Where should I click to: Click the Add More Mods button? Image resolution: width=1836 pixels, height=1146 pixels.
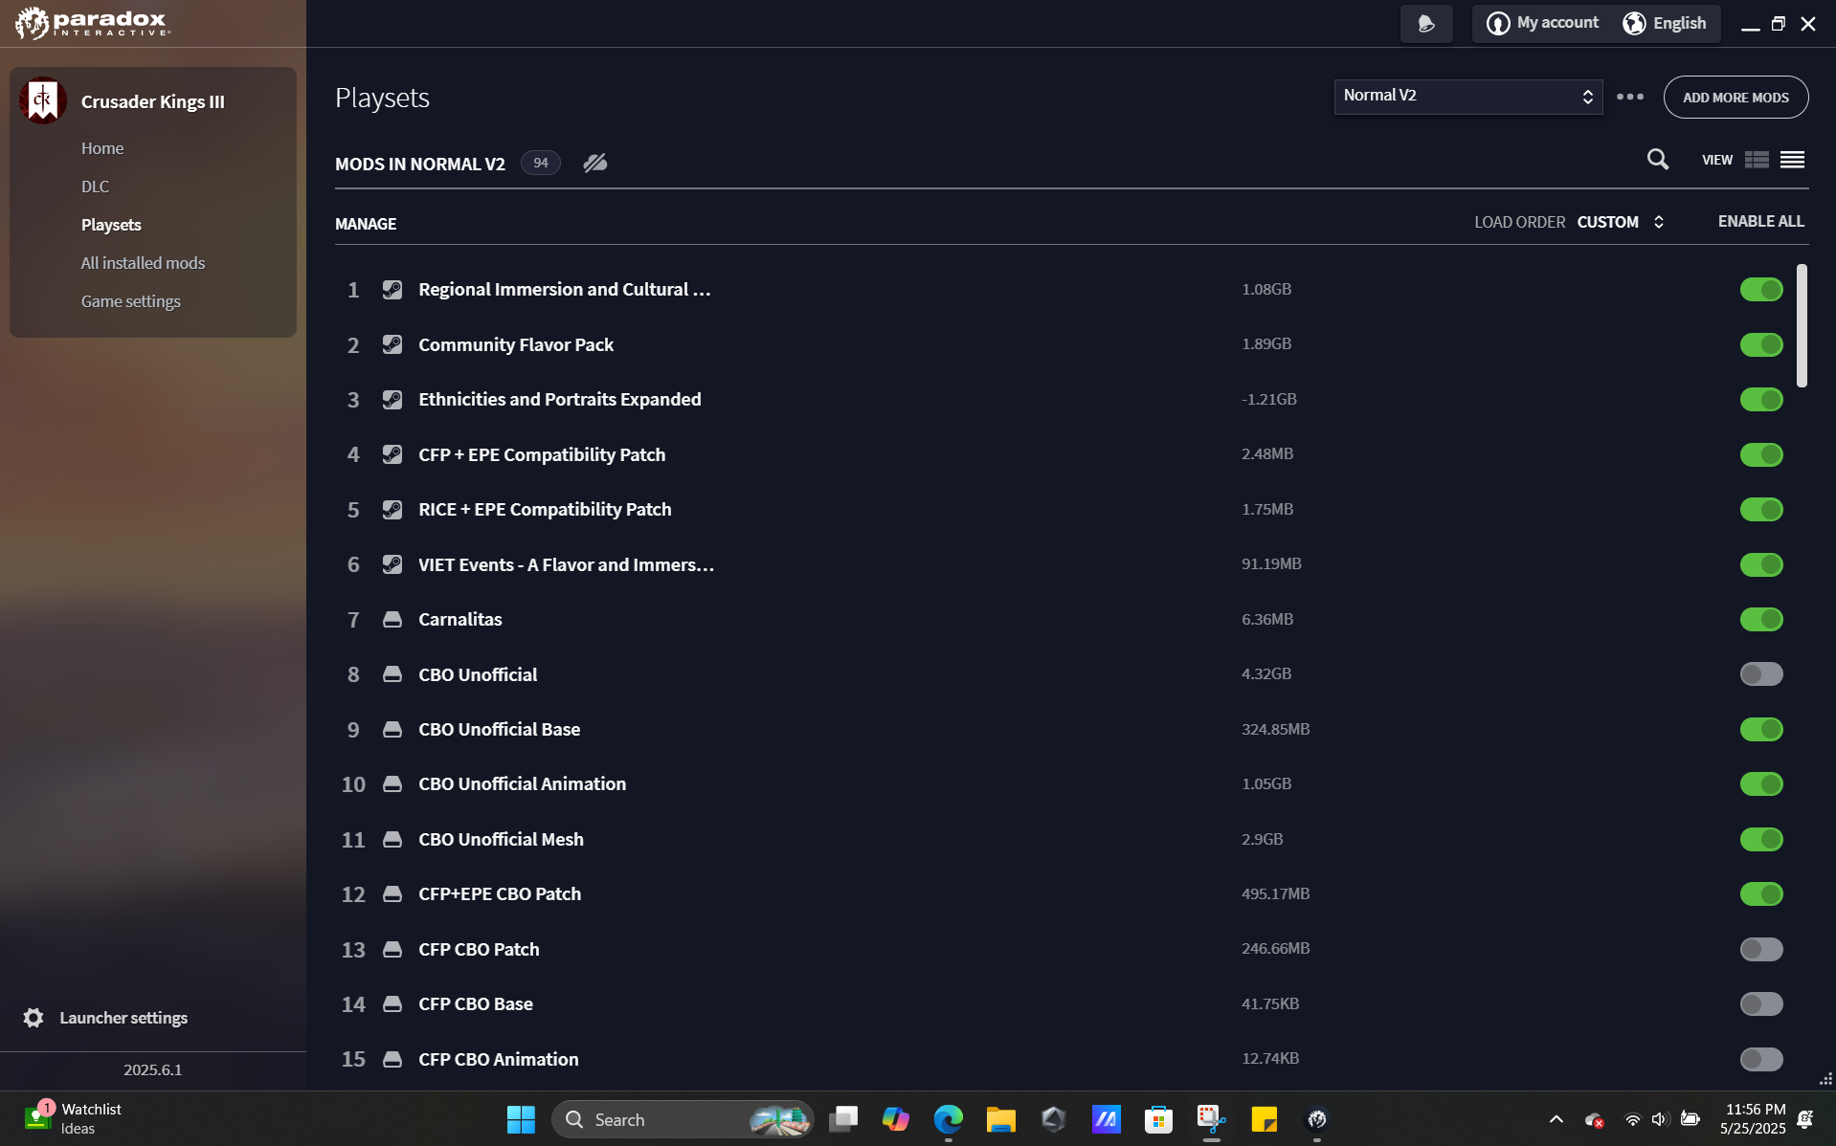1735,97
